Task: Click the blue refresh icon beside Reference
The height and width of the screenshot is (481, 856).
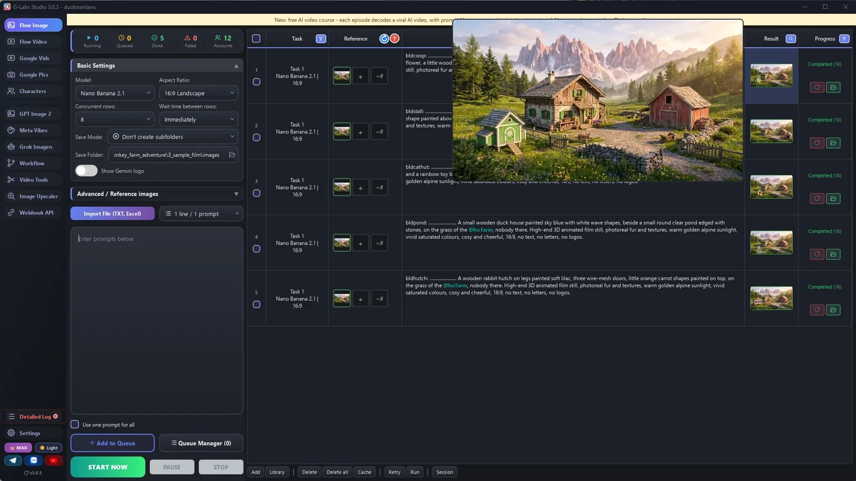Action: click(384, 38)
